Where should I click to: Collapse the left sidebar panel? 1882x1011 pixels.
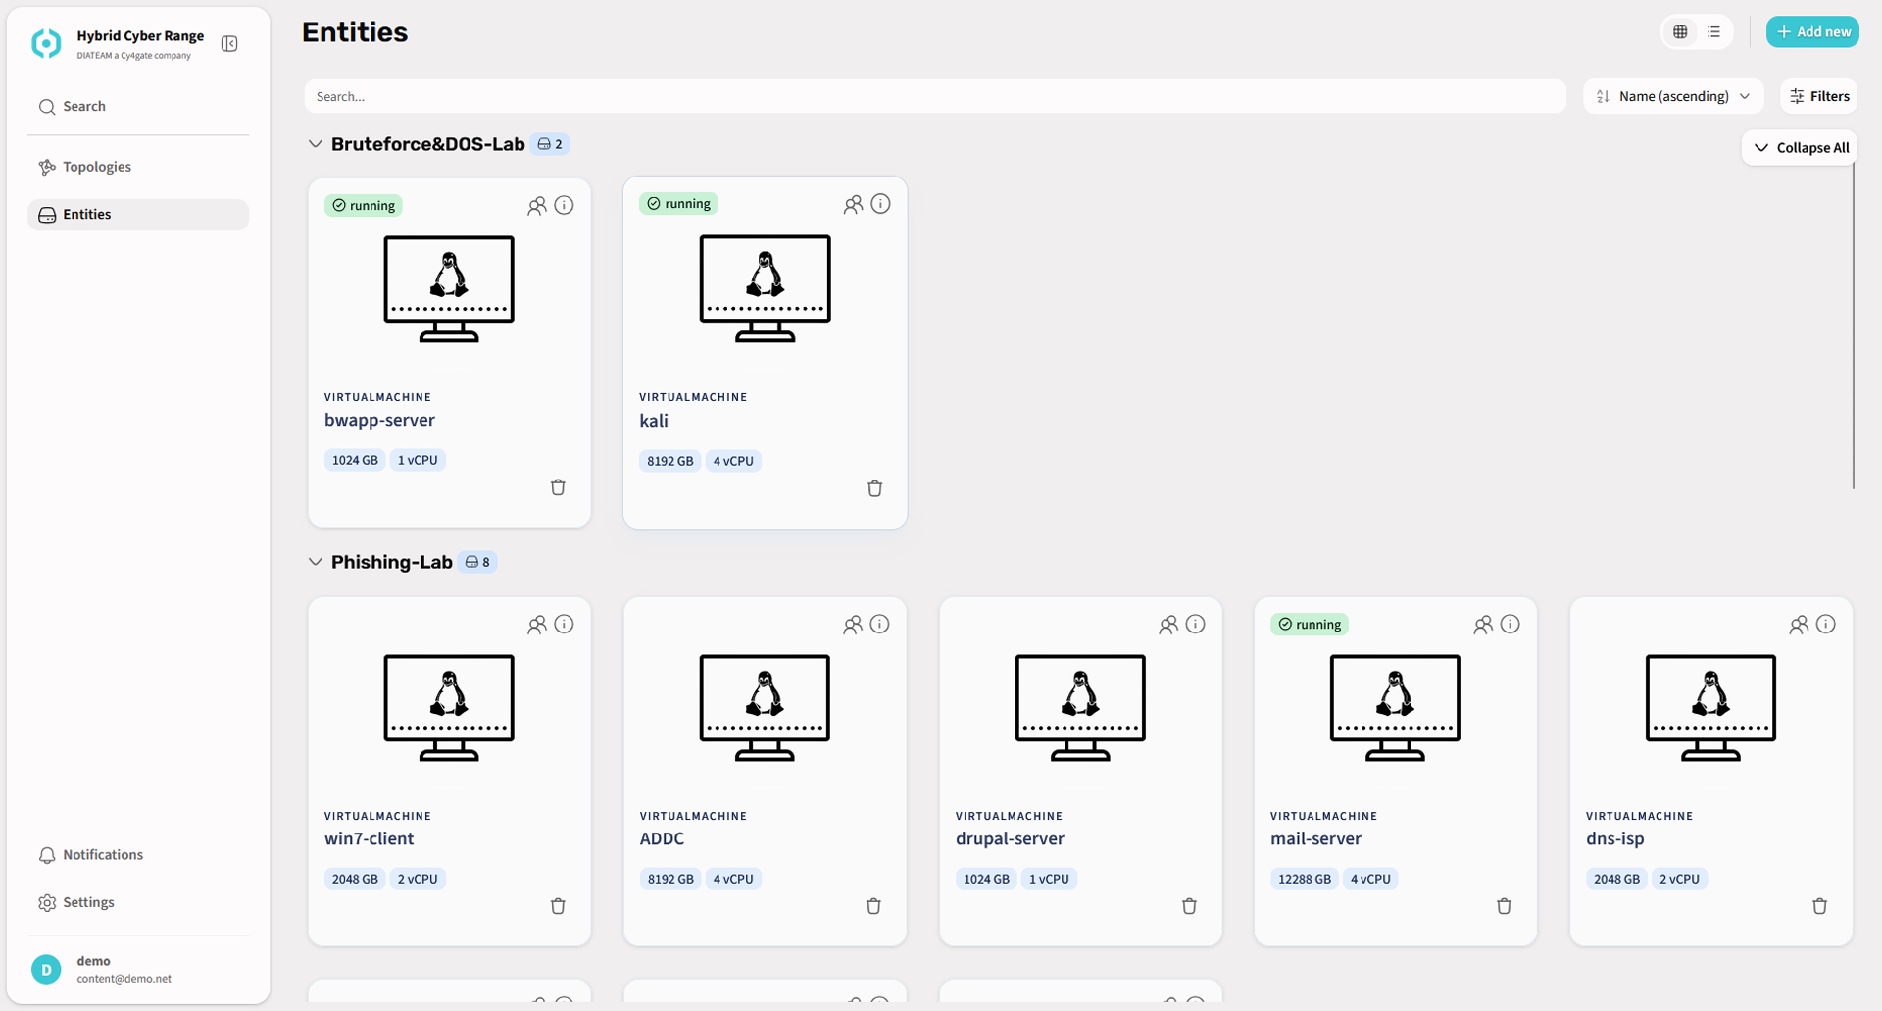[229, 44]
